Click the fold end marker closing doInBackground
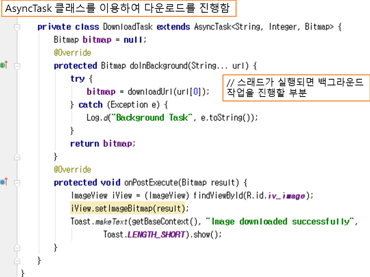This screenshot has height=277, width=370. click(x=17, y=156)
